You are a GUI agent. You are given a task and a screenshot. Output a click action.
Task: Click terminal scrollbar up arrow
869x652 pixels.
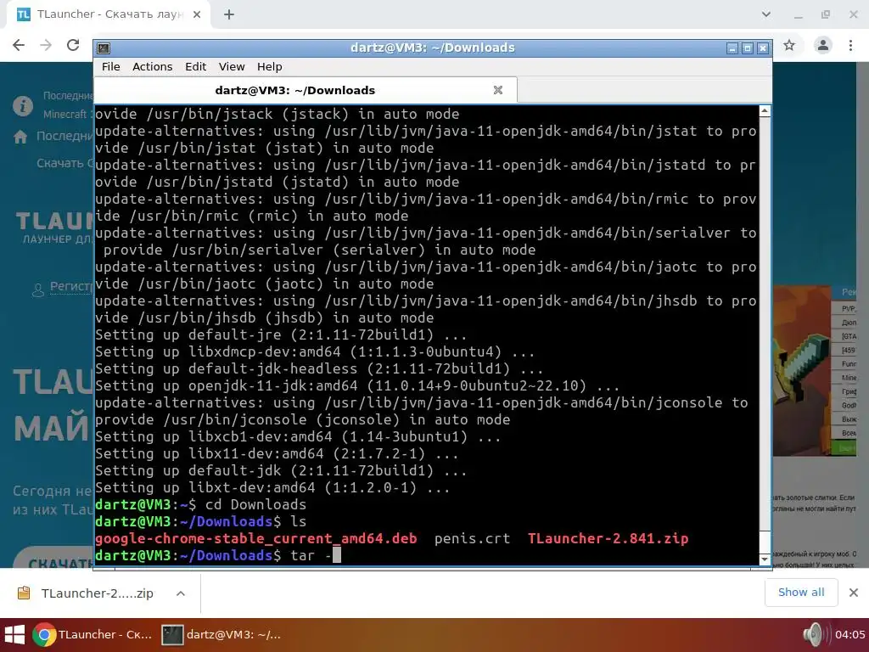click(x=765, y=111)
